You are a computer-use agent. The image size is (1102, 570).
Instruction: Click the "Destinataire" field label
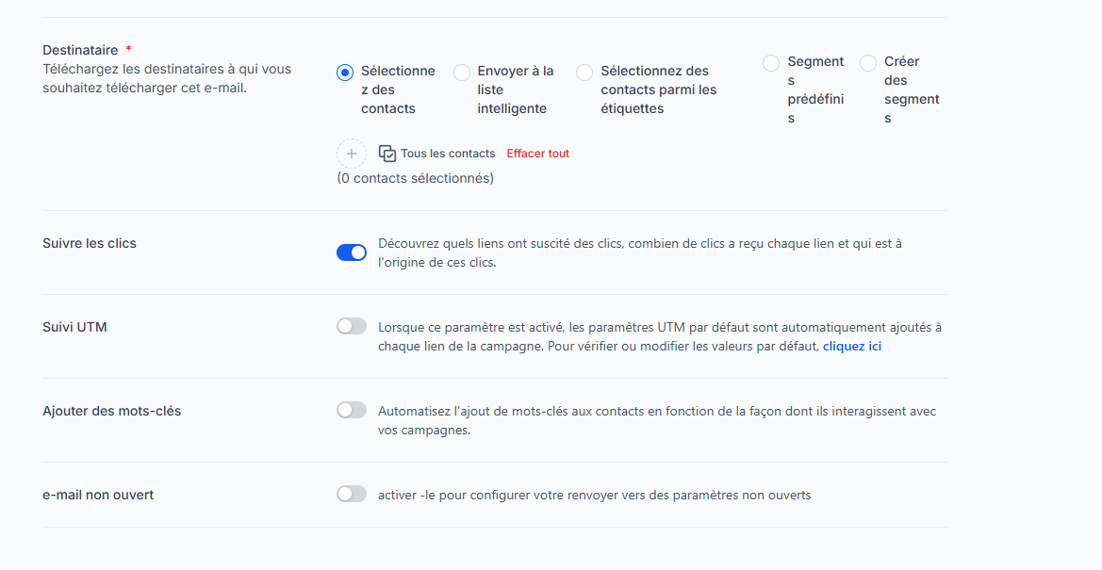[x=80, y=50]
